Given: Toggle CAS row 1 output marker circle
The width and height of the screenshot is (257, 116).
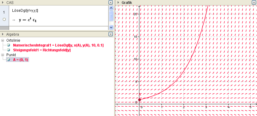Looking at the screenshot, I should [4, 19].
